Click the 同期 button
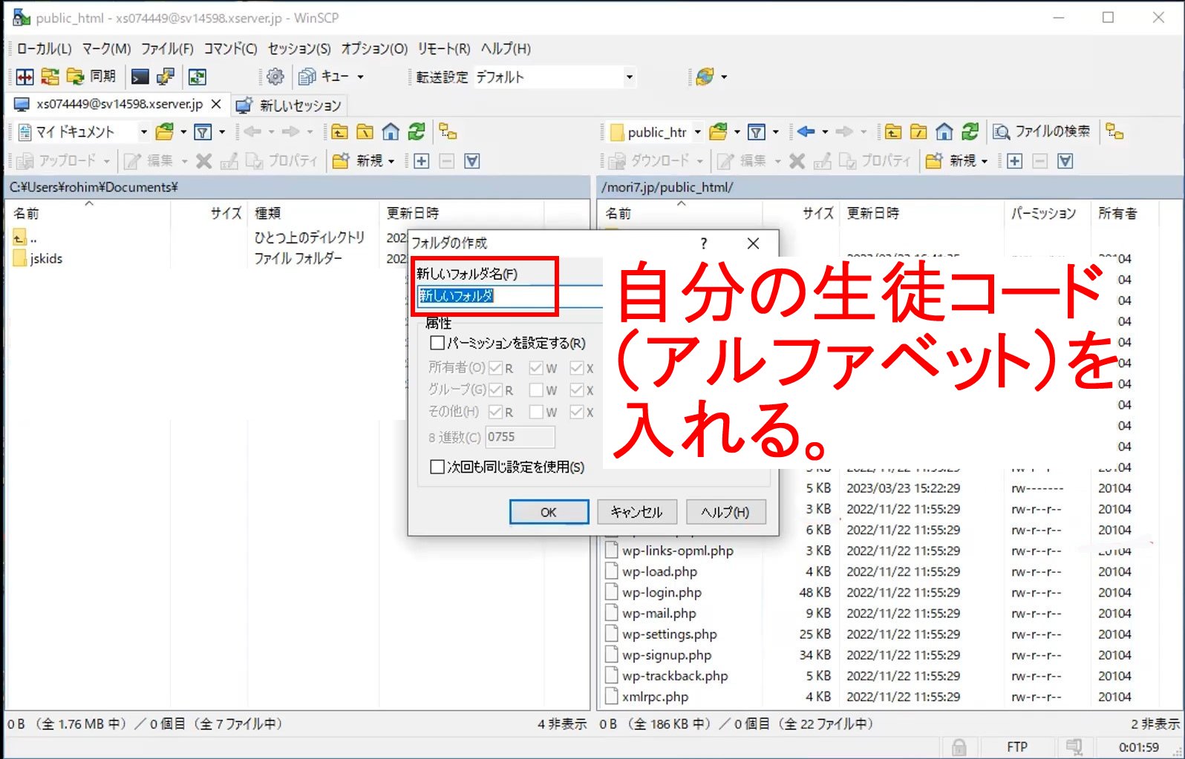1185x759 pixels. point(91,76)
